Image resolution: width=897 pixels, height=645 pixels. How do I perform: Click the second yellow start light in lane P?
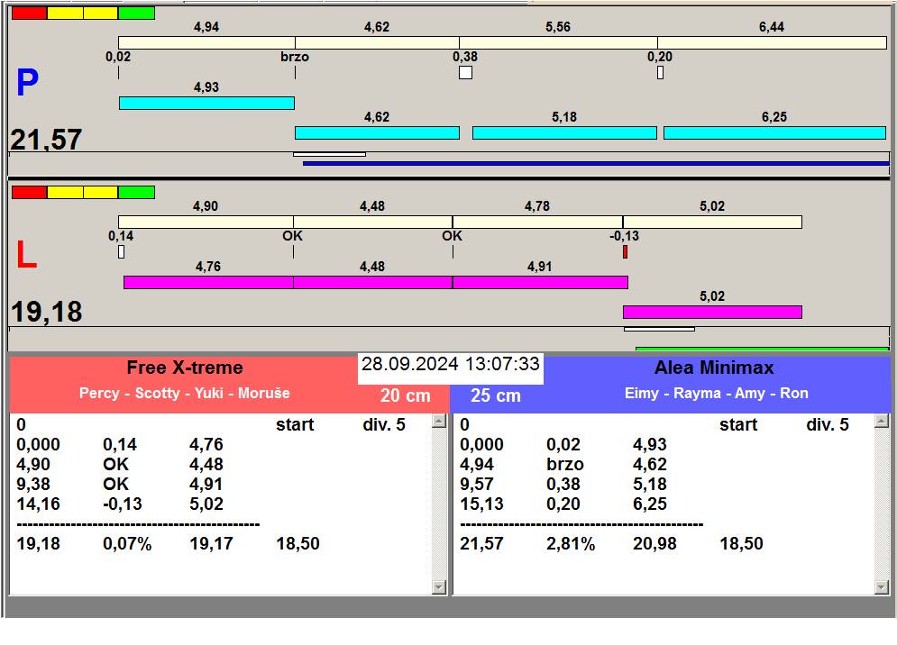tap(101, 14)
